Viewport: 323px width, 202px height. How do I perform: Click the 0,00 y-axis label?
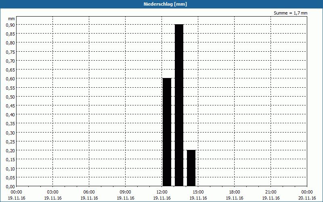click(x=10, y=187)
